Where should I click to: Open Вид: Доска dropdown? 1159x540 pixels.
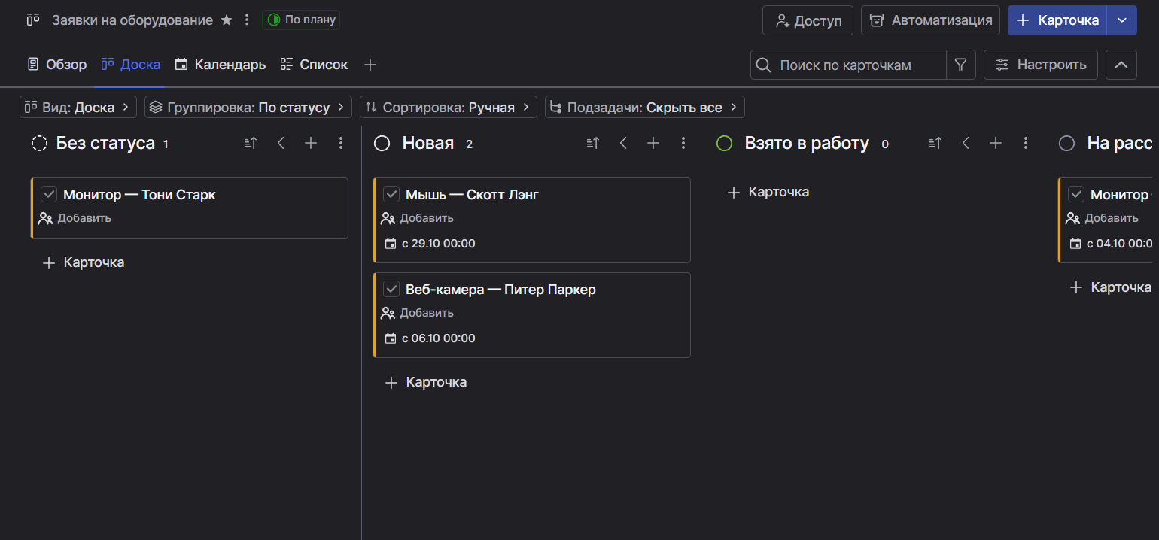coord(78,108)
